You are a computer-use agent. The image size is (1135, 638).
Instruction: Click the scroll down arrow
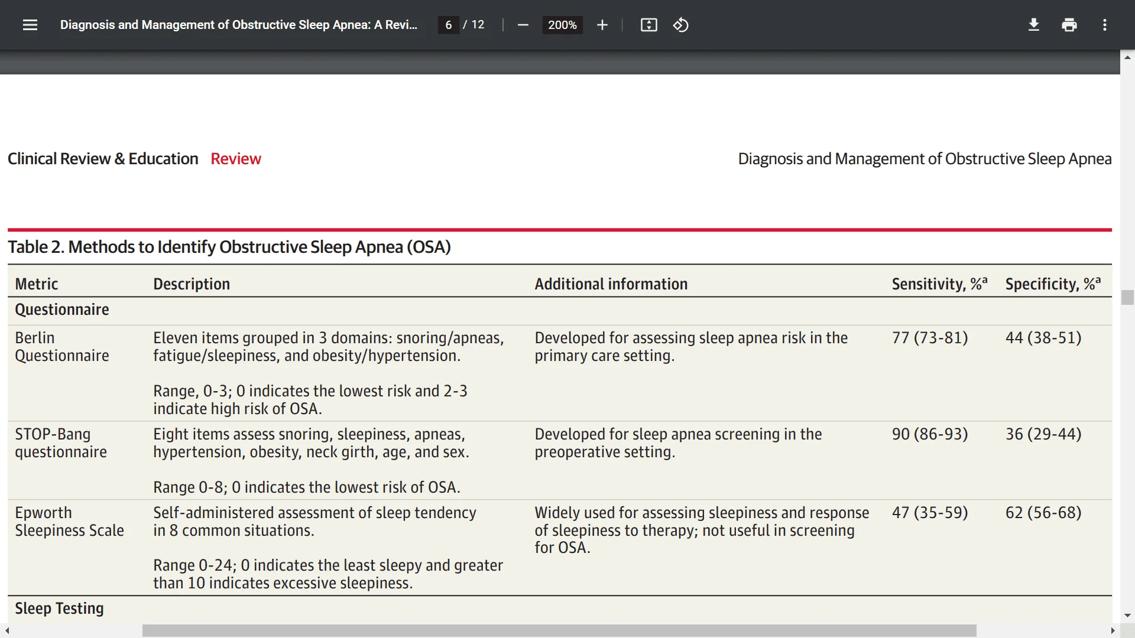1127,616
